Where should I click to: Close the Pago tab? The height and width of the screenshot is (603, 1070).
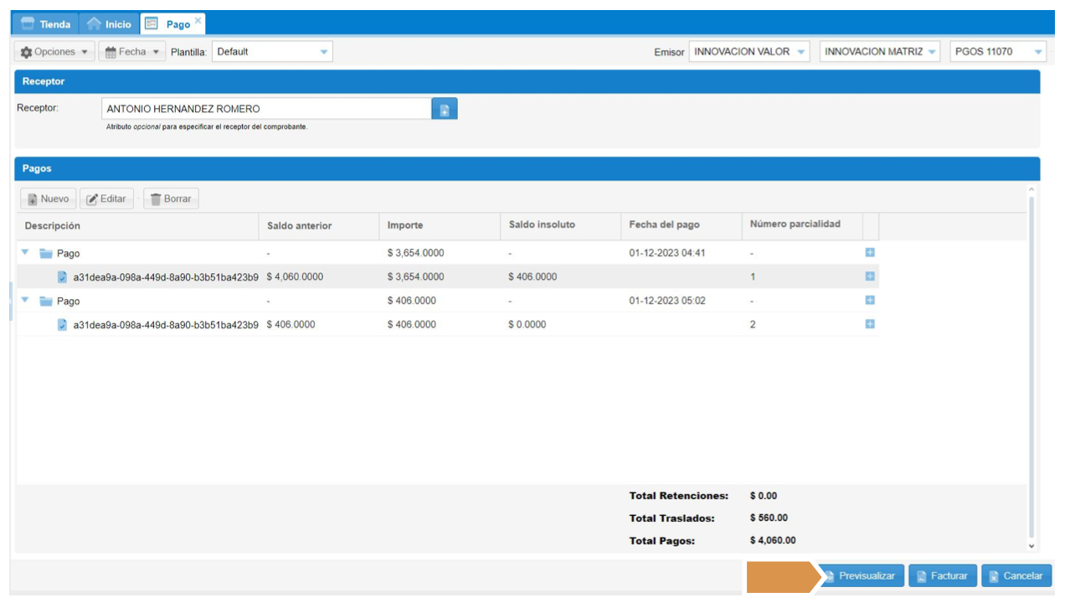(198, 19)
